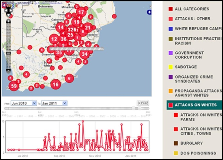Click the cluster marker labeled 59
This screenshot has height=160, width=223.
pyautogui.click(x=14, y=86)
